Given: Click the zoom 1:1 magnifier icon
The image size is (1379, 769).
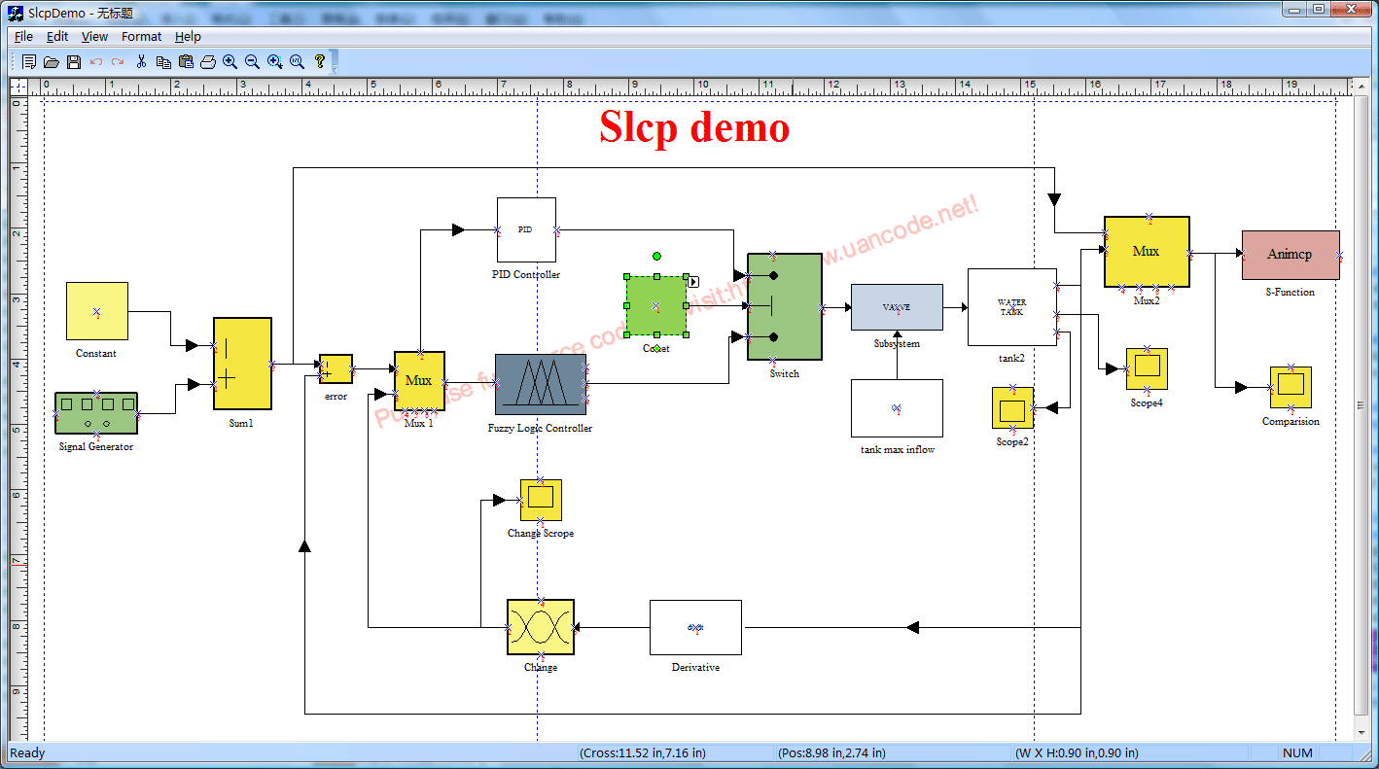Looking at the screenshot, I should click(298, 62).
